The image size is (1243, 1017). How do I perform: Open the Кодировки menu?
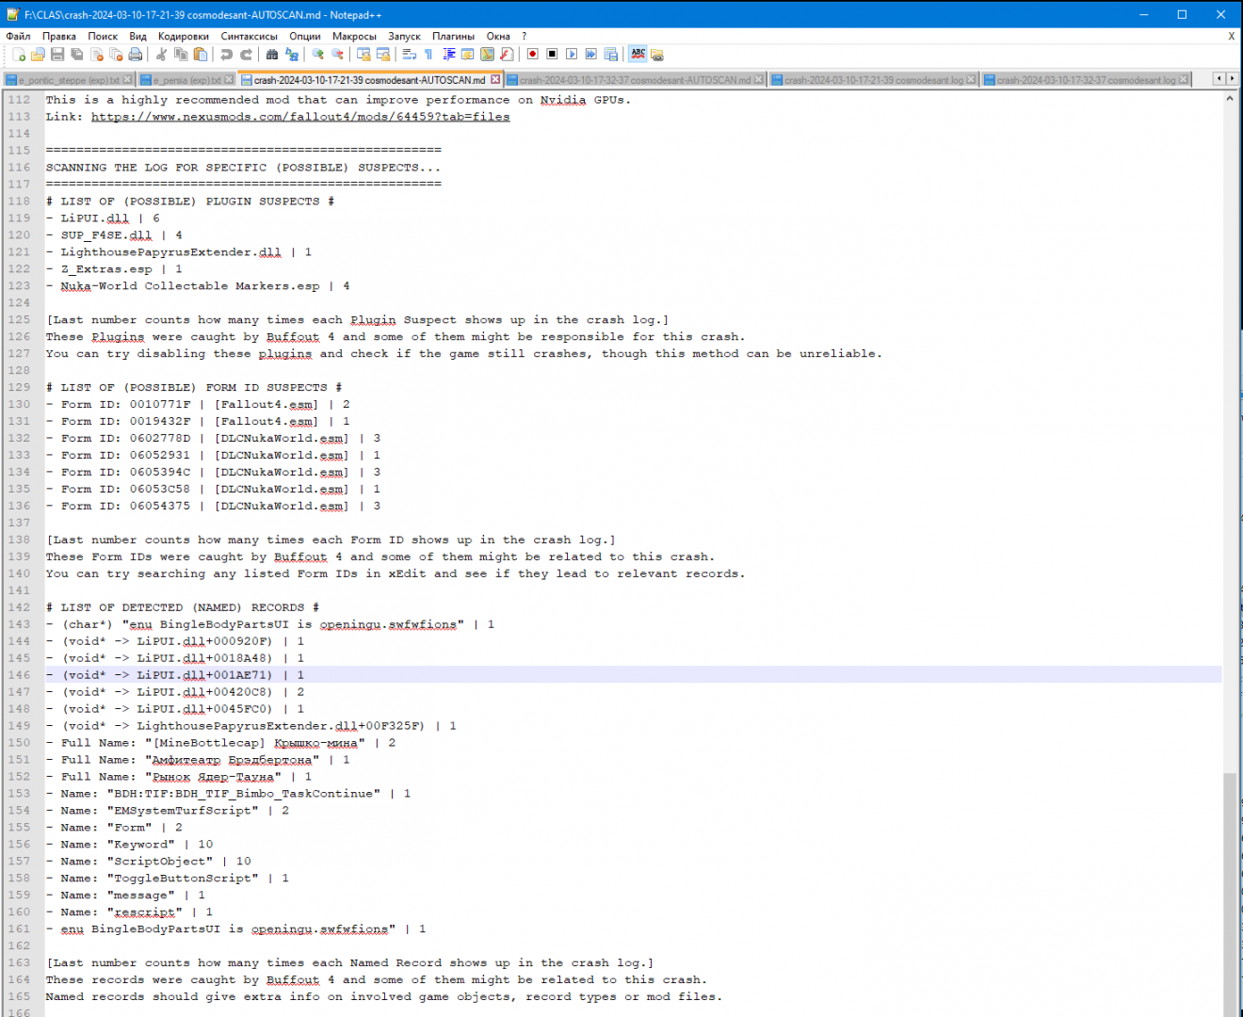(183, 36)
